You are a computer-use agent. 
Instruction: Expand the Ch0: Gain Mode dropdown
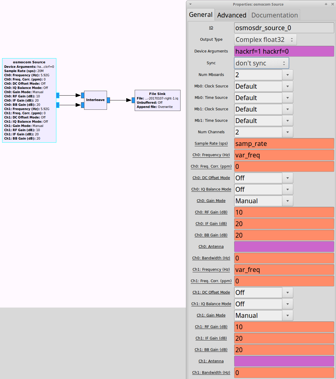pyautogui.click(x=287, y=201)
